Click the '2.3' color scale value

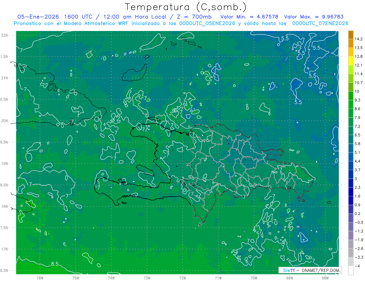tap(358, 187)
